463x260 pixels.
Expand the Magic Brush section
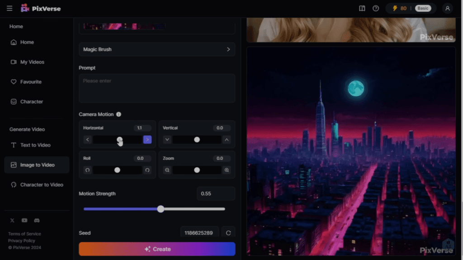pos(157,49)
